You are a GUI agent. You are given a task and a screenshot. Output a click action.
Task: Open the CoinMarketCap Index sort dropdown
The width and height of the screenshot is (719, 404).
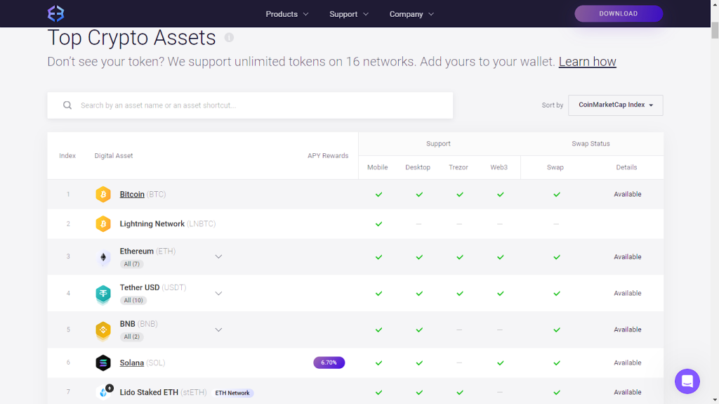(x=615, y=105)
